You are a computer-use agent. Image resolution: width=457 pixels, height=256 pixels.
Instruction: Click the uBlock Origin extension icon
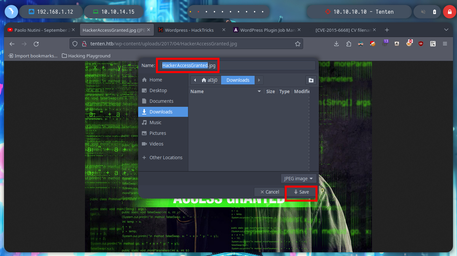[421, 44]
